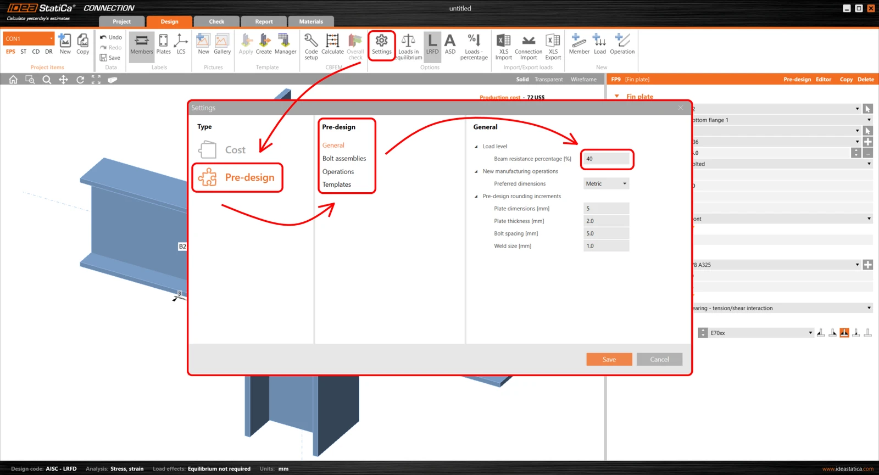Click the pan move icon
This screenshot has height=475, width=879.
(63, 80)
